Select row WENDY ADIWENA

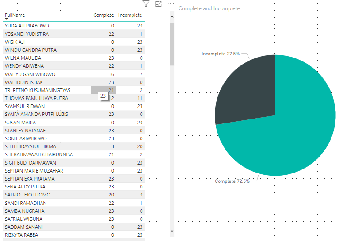pyautogui.click(x=73, y=66)
